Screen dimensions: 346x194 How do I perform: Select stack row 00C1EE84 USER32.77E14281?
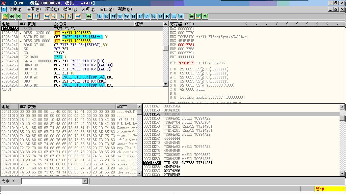241,163
